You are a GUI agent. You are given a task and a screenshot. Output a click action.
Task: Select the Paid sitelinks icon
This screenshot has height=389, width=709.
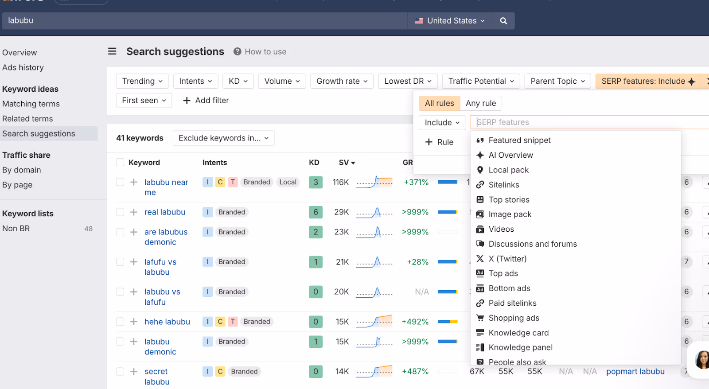(x=480, y=303)
